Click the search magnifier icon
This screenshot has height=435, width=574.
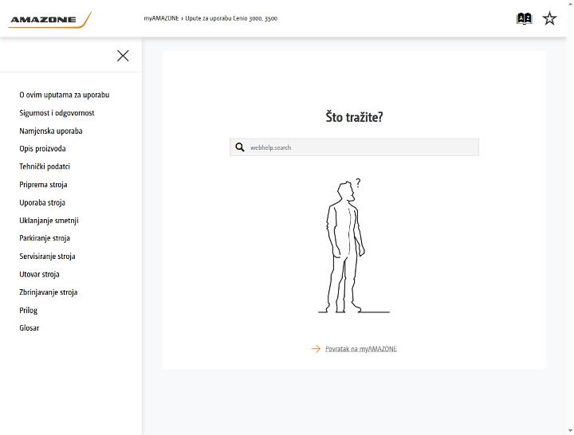pos(240,147)
